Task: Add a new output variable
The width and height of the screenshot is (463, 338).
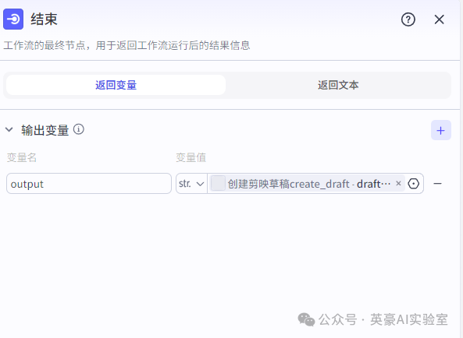Action: [x=441, y=130]
